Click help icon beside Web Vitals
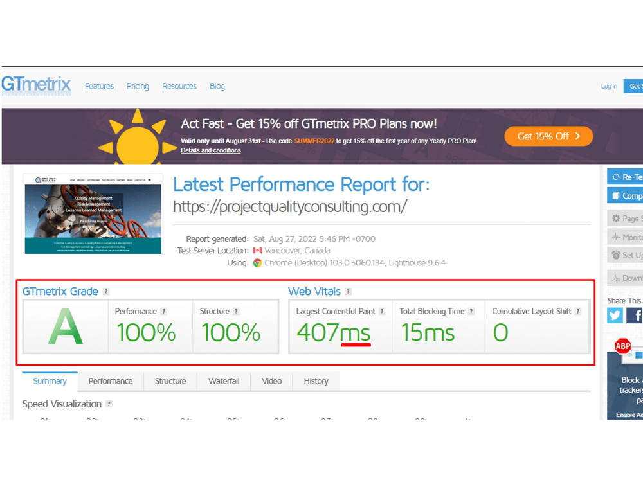The image size is (643, 482). 348,291
